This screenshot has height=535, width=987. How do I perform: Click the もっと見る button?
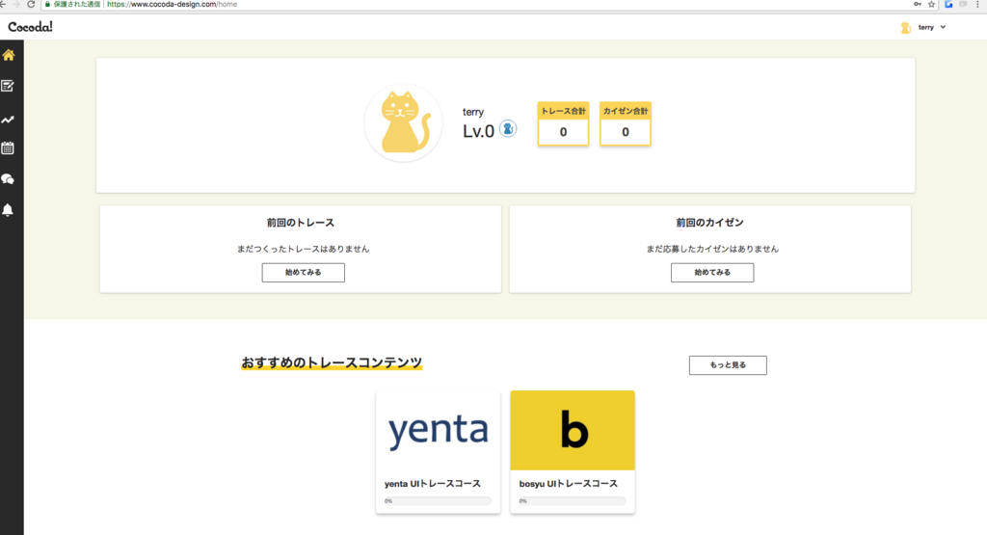click(x=728, y=365)
